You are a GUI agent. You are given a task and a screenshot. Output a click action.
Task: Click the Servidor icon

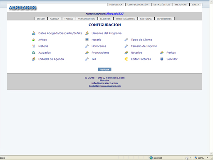click(x=162, y=59)
